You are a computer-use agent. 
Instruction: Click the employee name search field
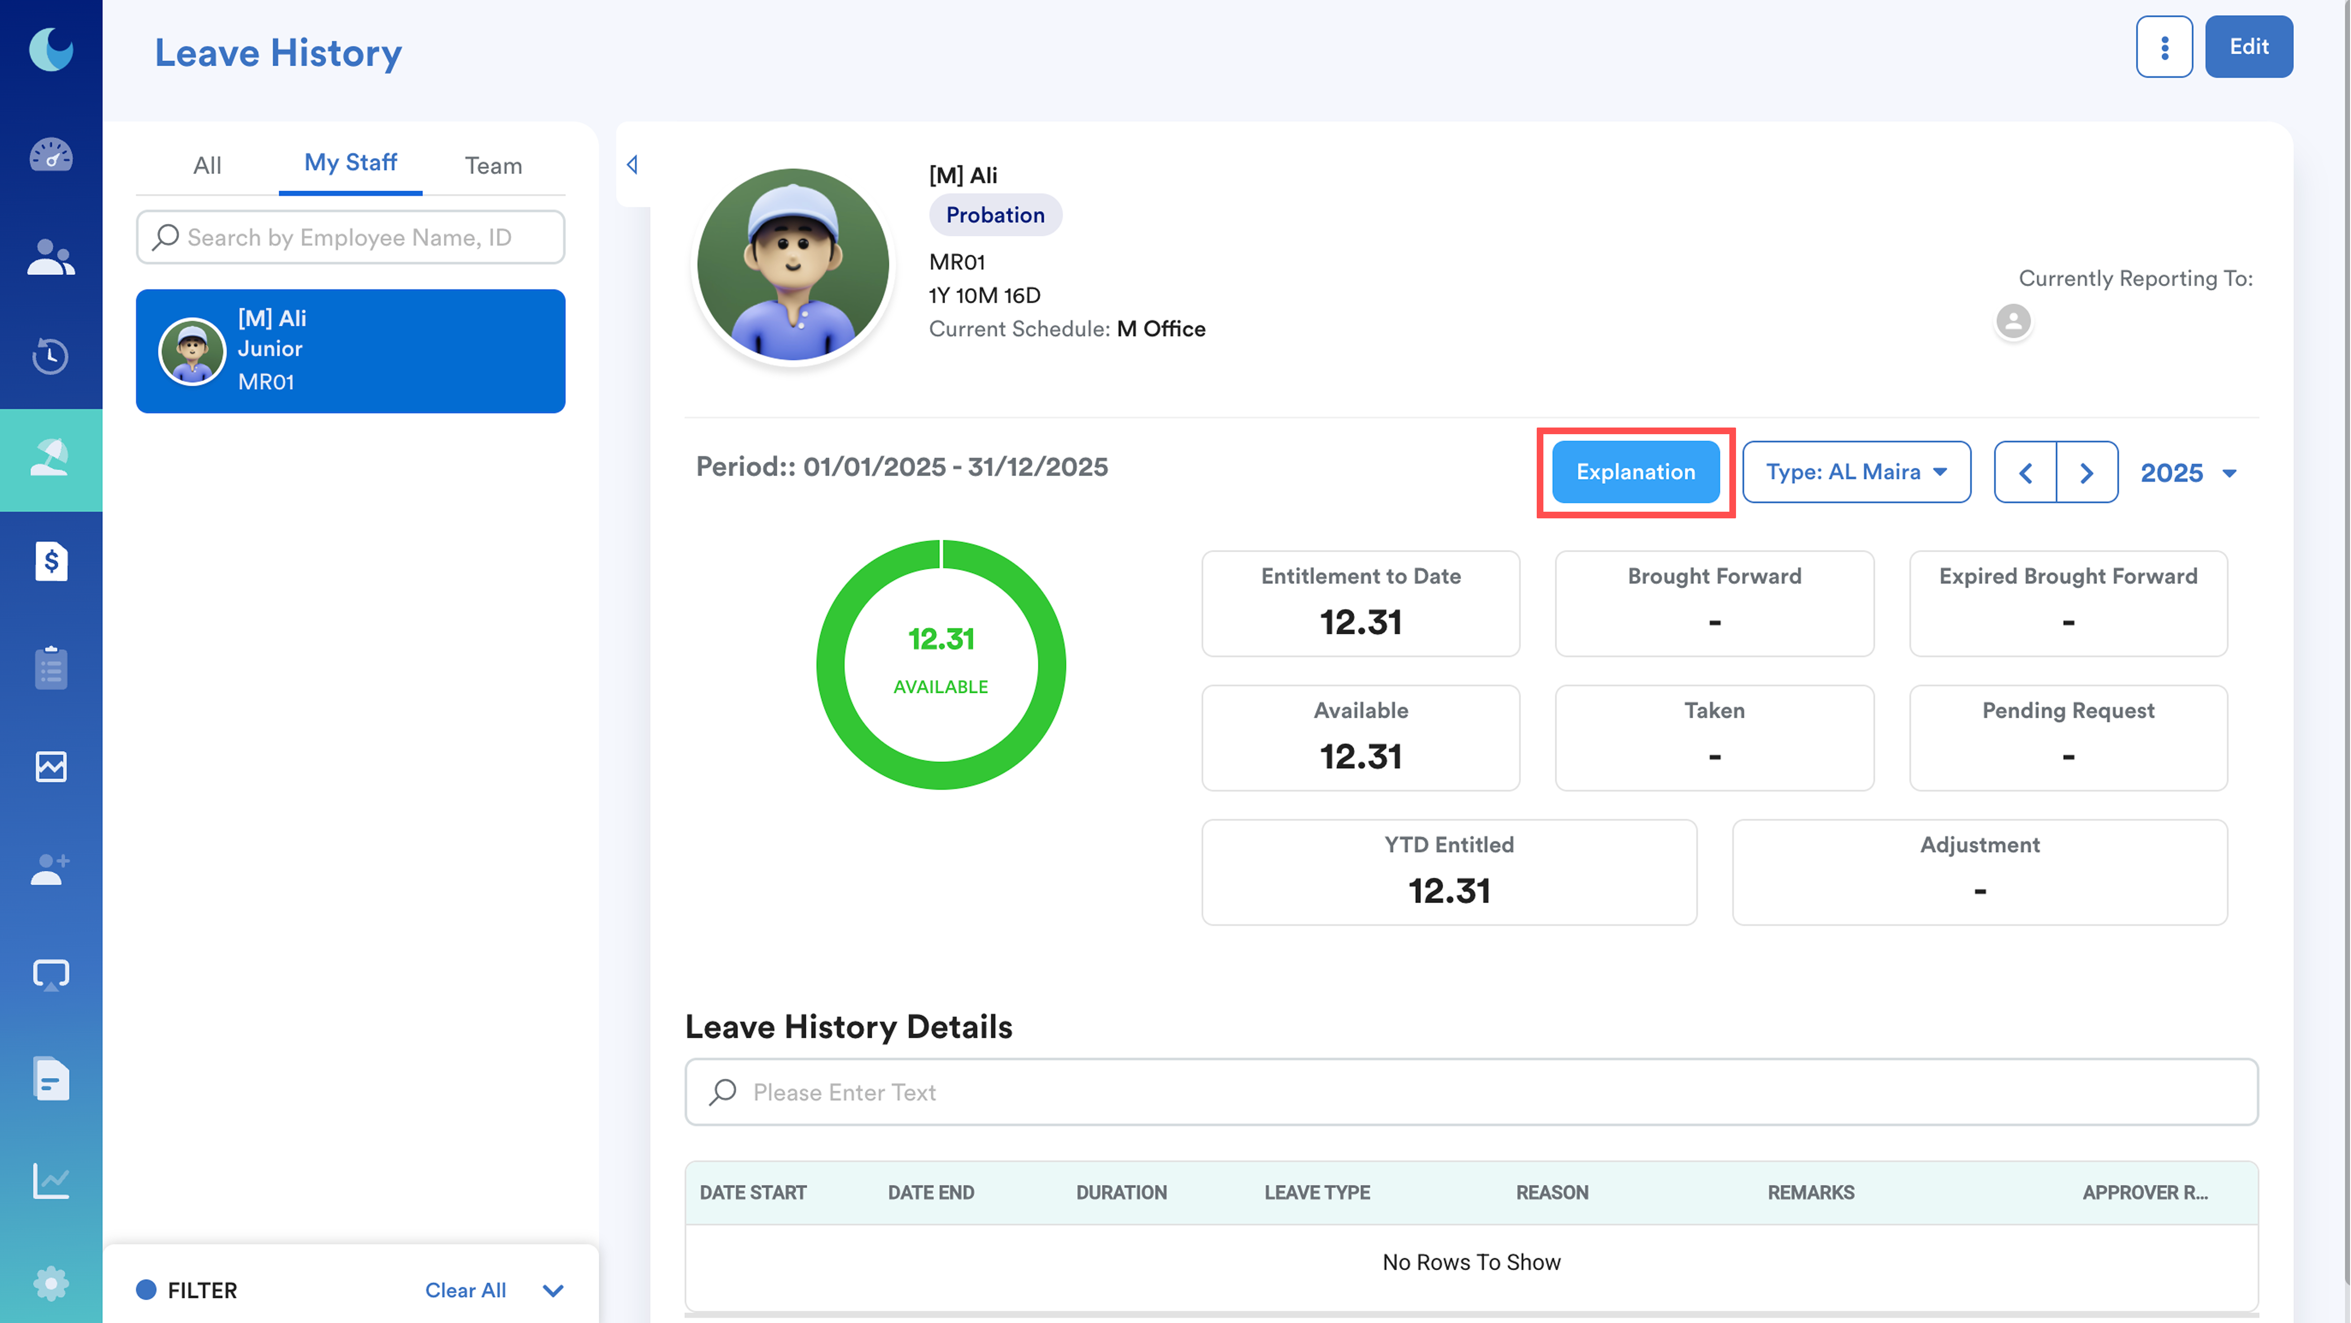pyautogui.click(x=351, y=237)
